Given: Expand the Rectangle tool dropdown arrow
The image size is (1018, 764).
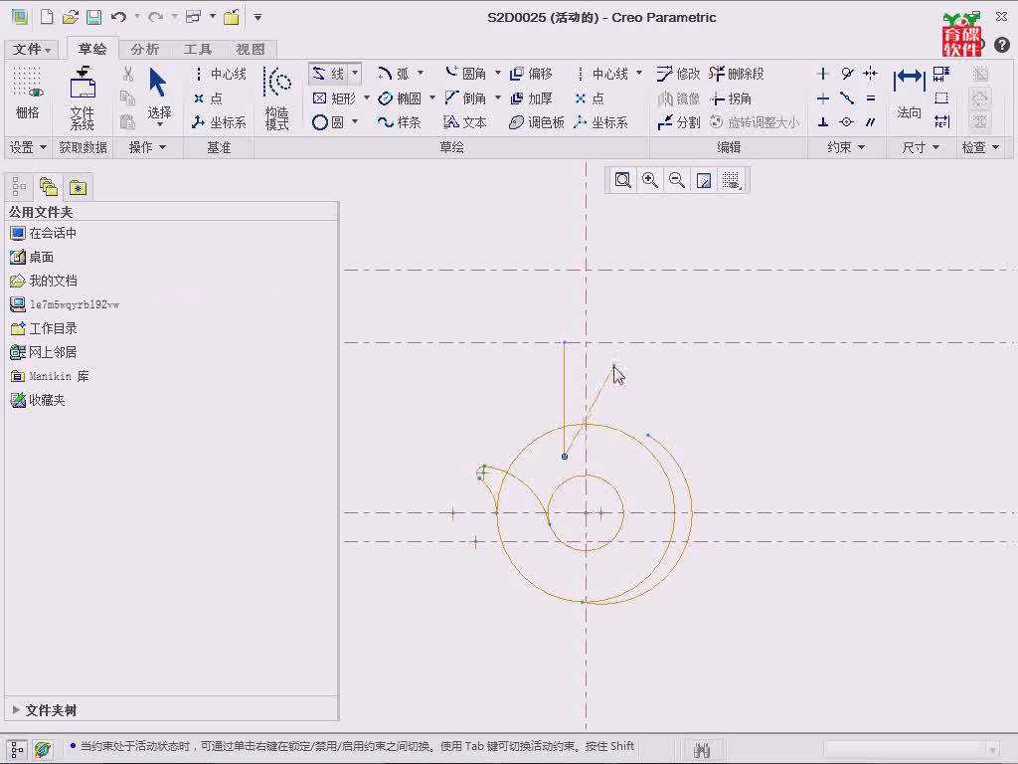Looking at the screenshot, I should (366, 97).
